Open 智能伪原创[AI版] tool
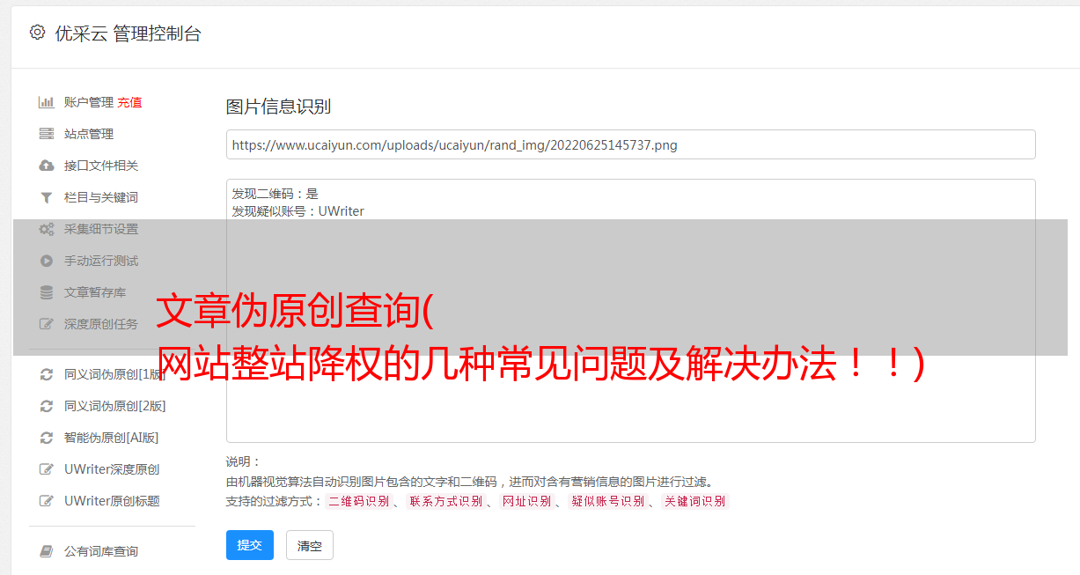Screen dimensions: 1080x575 (x=111, y=438)
